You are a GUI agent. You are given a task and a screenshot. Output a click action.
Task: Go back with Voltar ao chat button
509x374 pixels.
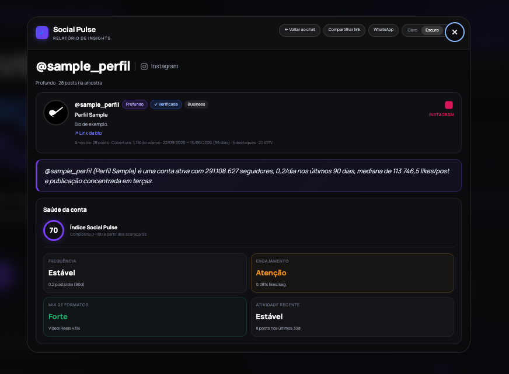click(x=299, y=30)
